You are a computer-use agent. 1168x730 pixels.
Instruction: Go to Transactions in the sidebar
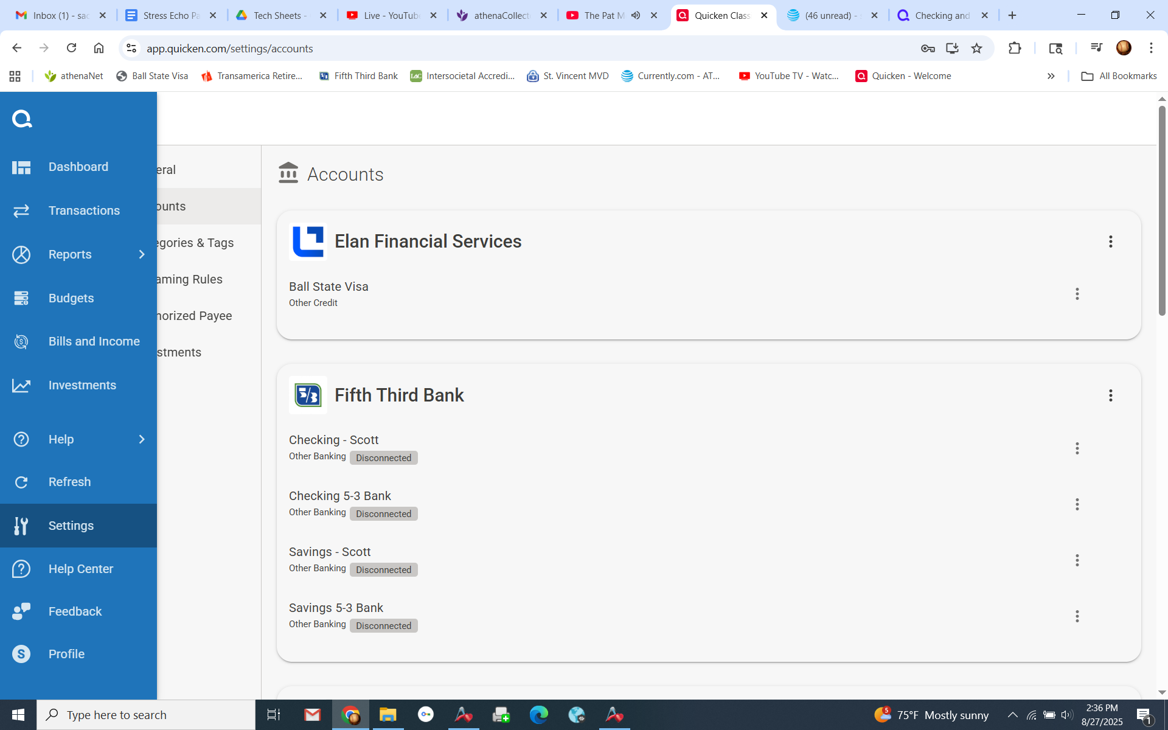click(x=84, y=210)
